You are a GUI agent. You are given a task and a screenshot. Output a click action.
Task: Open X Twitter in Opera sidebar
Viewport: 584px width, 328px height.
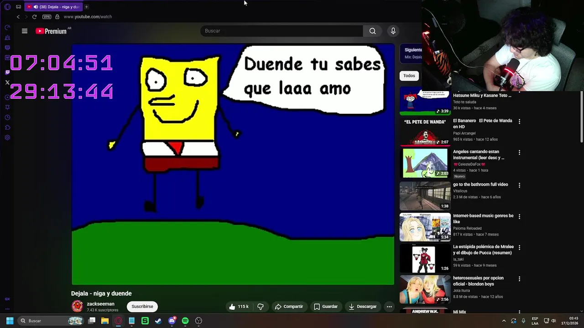click(x=7, y=82)
